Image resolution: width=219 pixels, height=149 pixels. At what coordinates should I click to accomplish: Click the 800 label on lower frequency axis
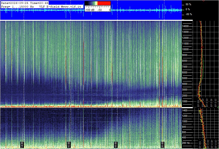(184, 127)
